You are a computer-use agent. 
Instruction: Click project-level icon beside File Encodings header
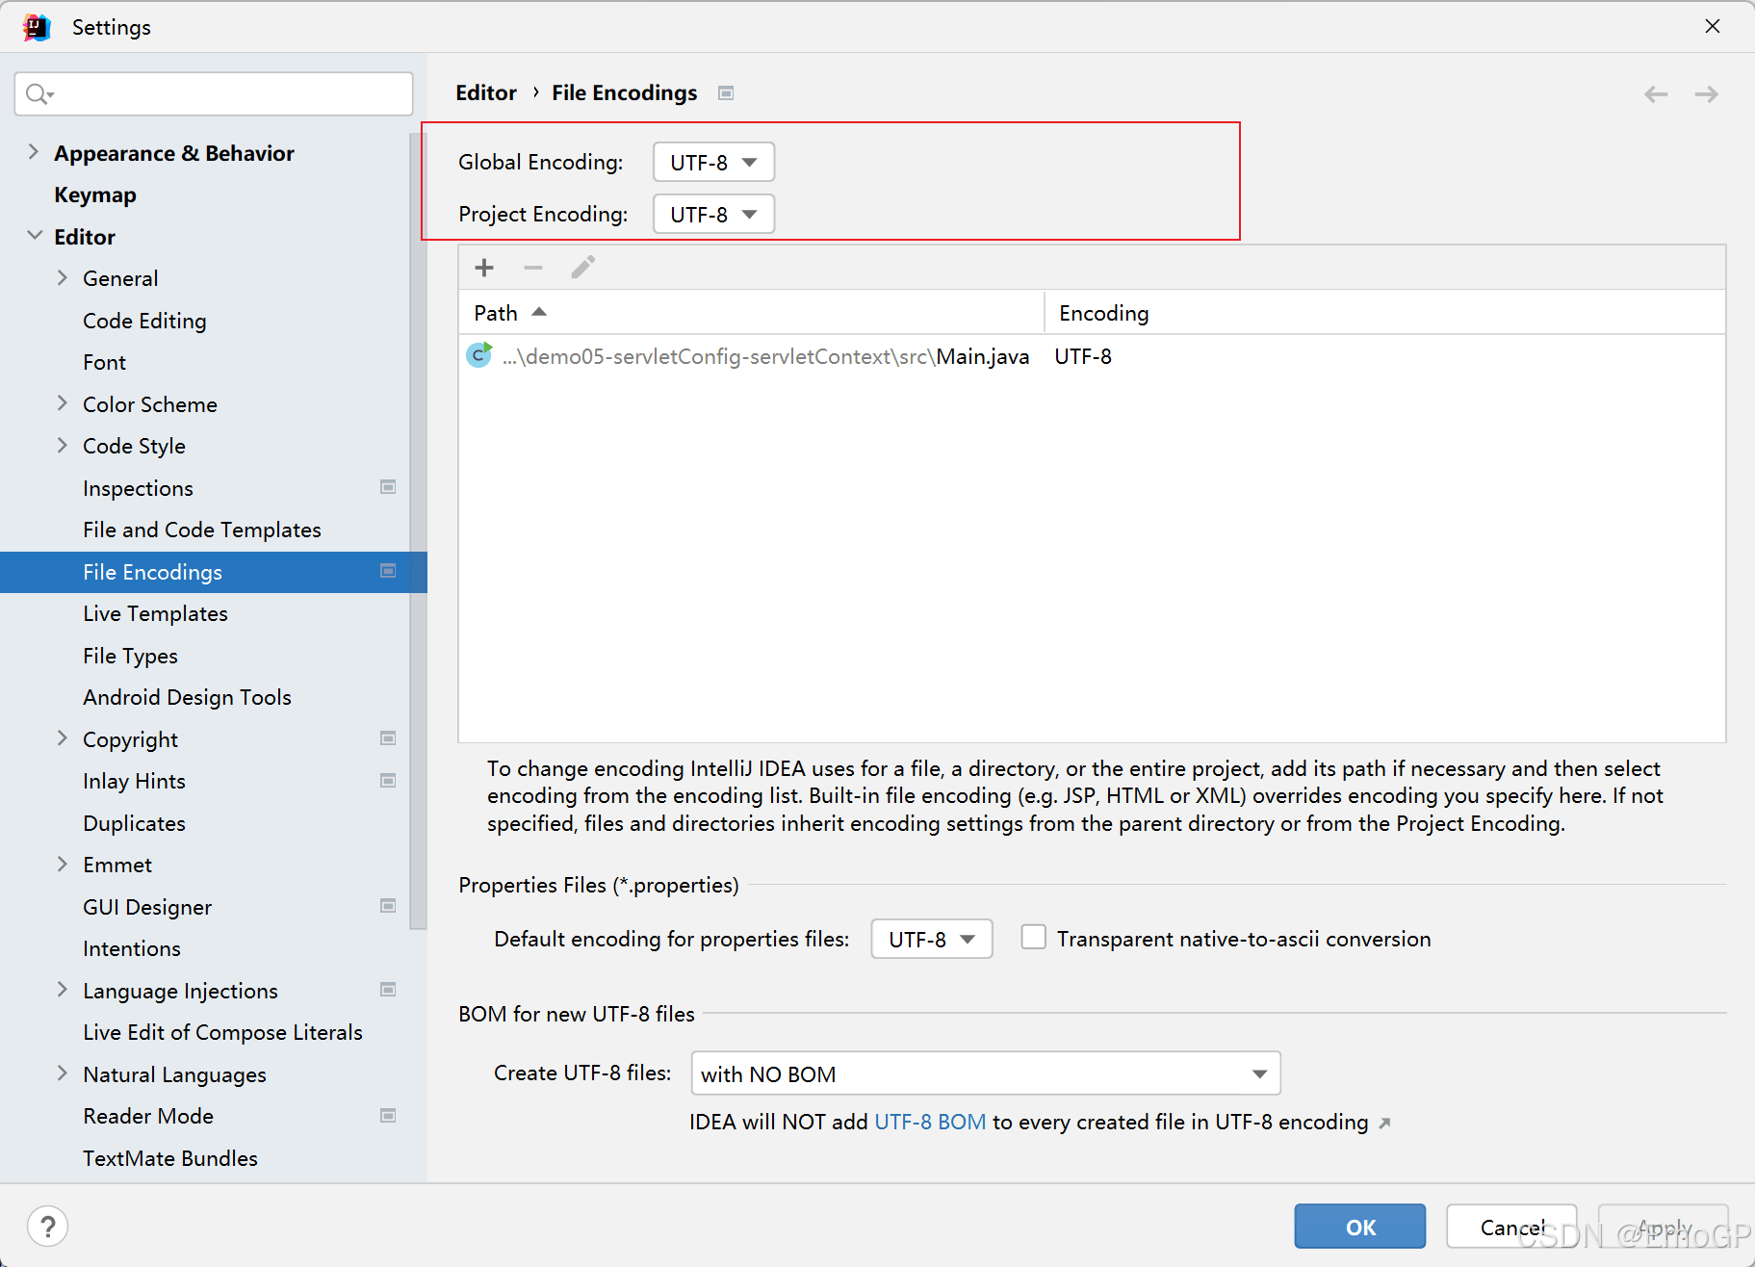(726, 93)
